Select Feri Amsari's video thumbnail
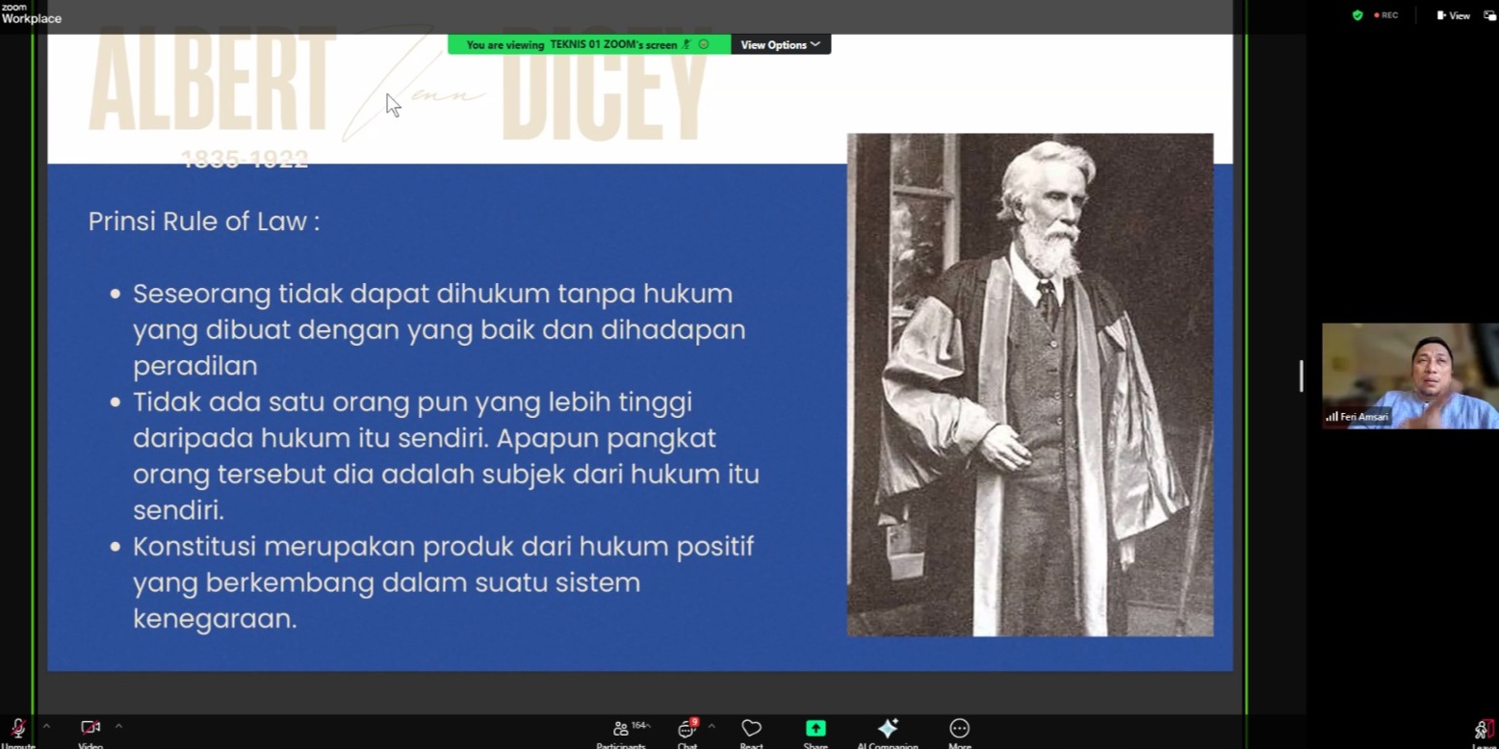Viewport: 1499px width, 749px height. 1409,375
